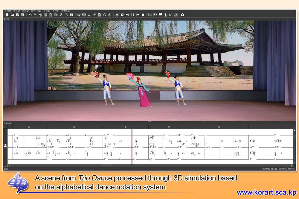Screen dimensions: 299x199
Task: Click the person icon beside the notation staff
Action: coord(5,146)
